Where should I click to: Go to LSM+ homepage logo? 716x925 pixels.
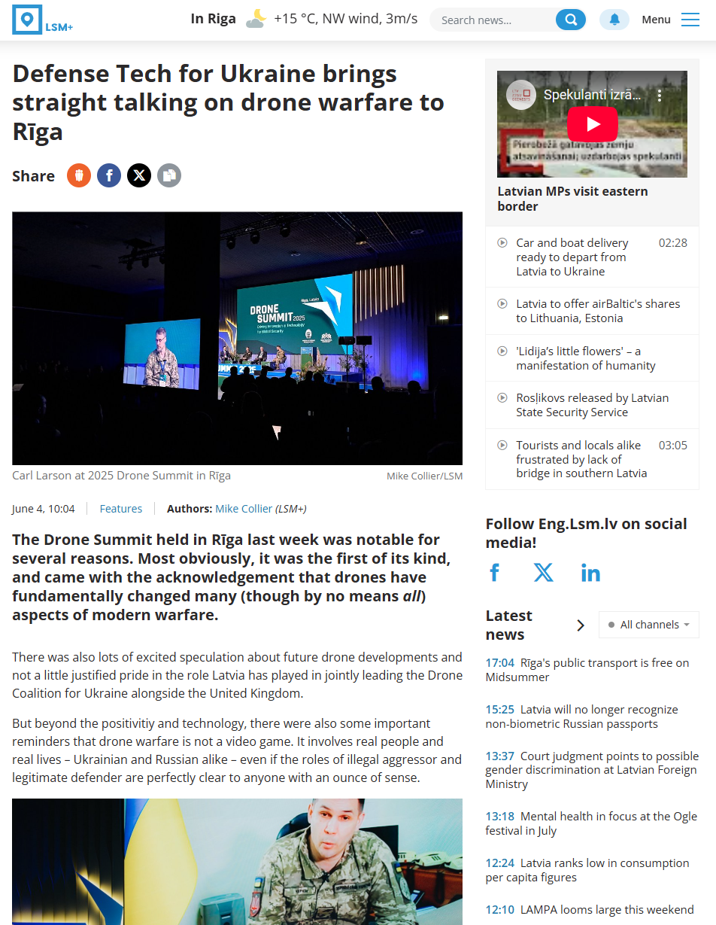point(43,20)
